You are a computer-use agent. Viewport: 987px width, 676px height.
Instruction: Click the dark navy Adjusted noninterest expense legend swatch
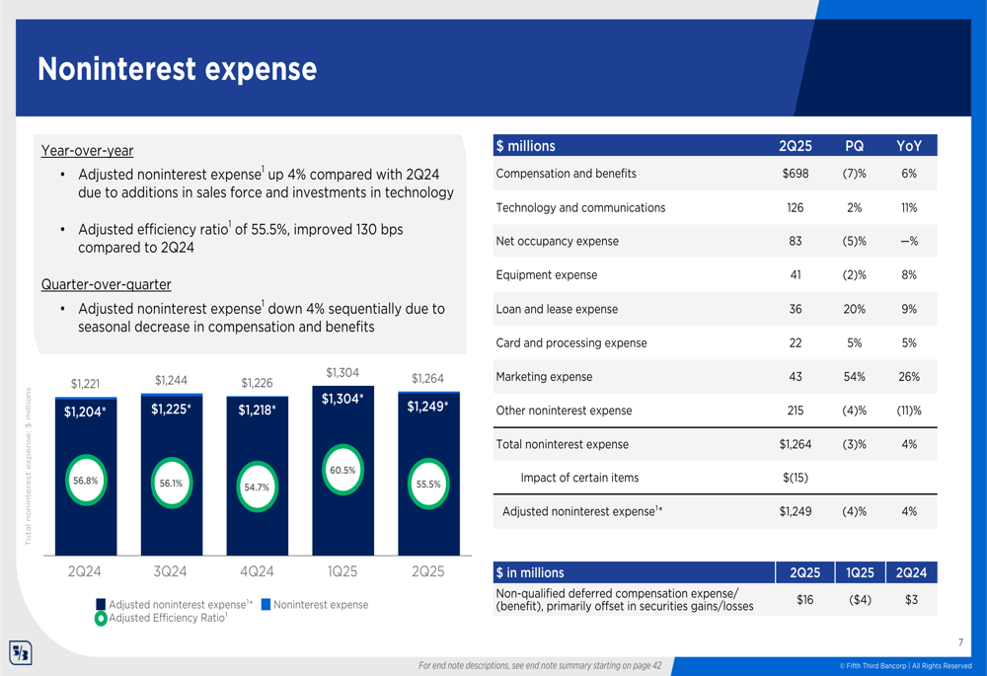point(101,604)
